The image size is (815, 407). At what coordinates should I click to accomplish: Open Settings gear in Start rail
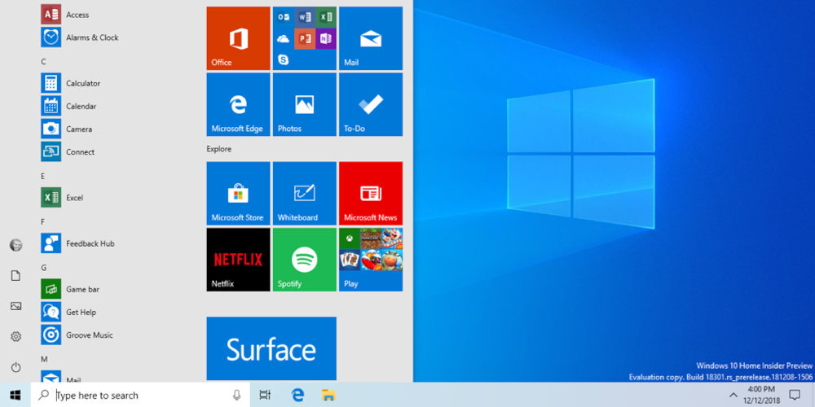(16, 337)
